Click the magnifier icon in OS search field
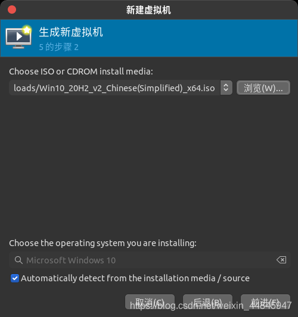 point(18,260)
